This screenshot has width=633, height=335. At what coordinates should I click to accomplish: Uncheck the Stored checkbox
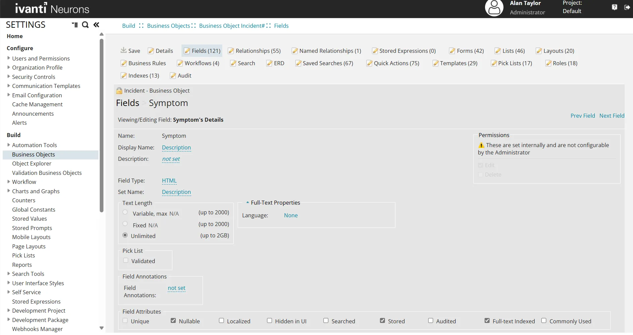tap(382, 321)
